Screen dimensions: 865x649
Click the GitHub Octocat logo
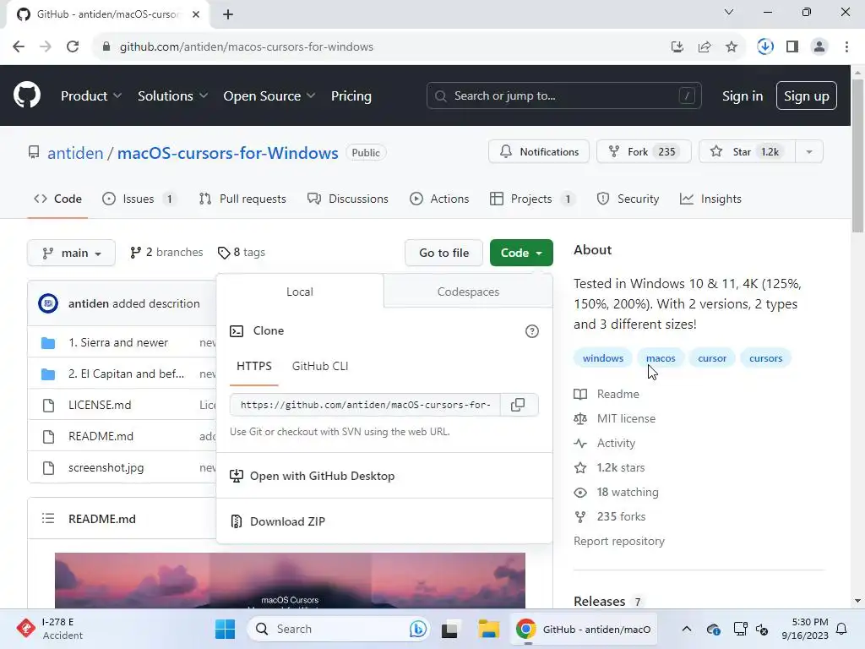(27, 95)
